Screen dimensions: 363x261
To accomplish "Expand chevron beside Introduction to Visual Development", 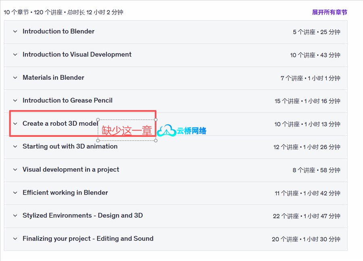I will (x=15, y=55).
